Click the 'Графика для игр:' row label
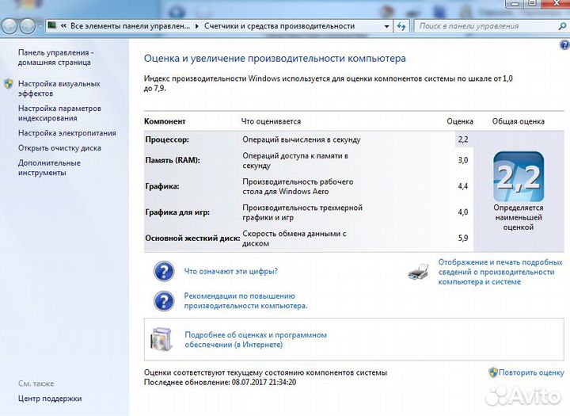 pyautogui.click(x=177, y=212)
